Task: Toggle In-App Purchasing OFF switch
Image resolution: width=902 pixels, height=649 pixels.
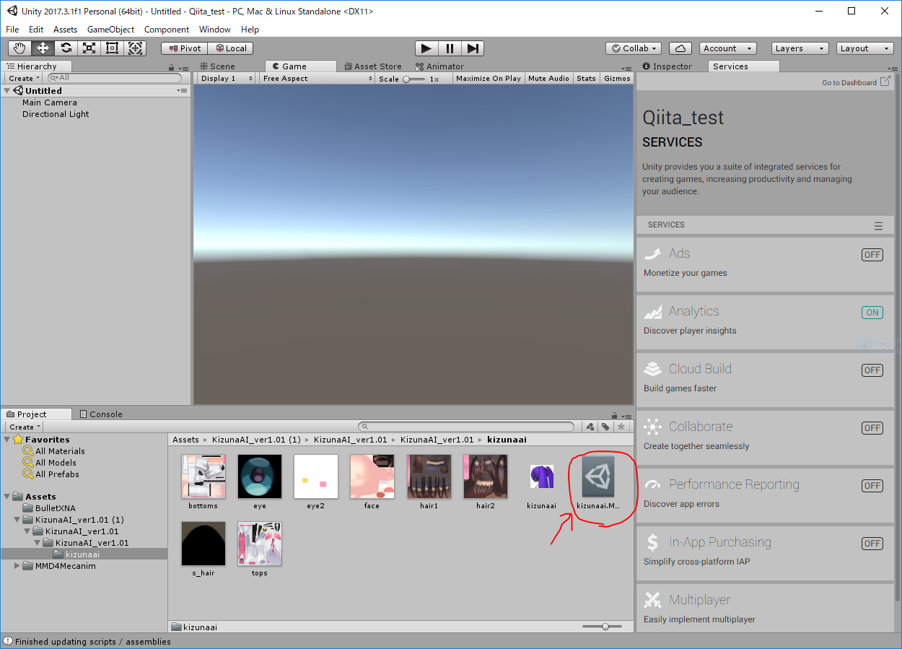Action: (x=872, y=544)
